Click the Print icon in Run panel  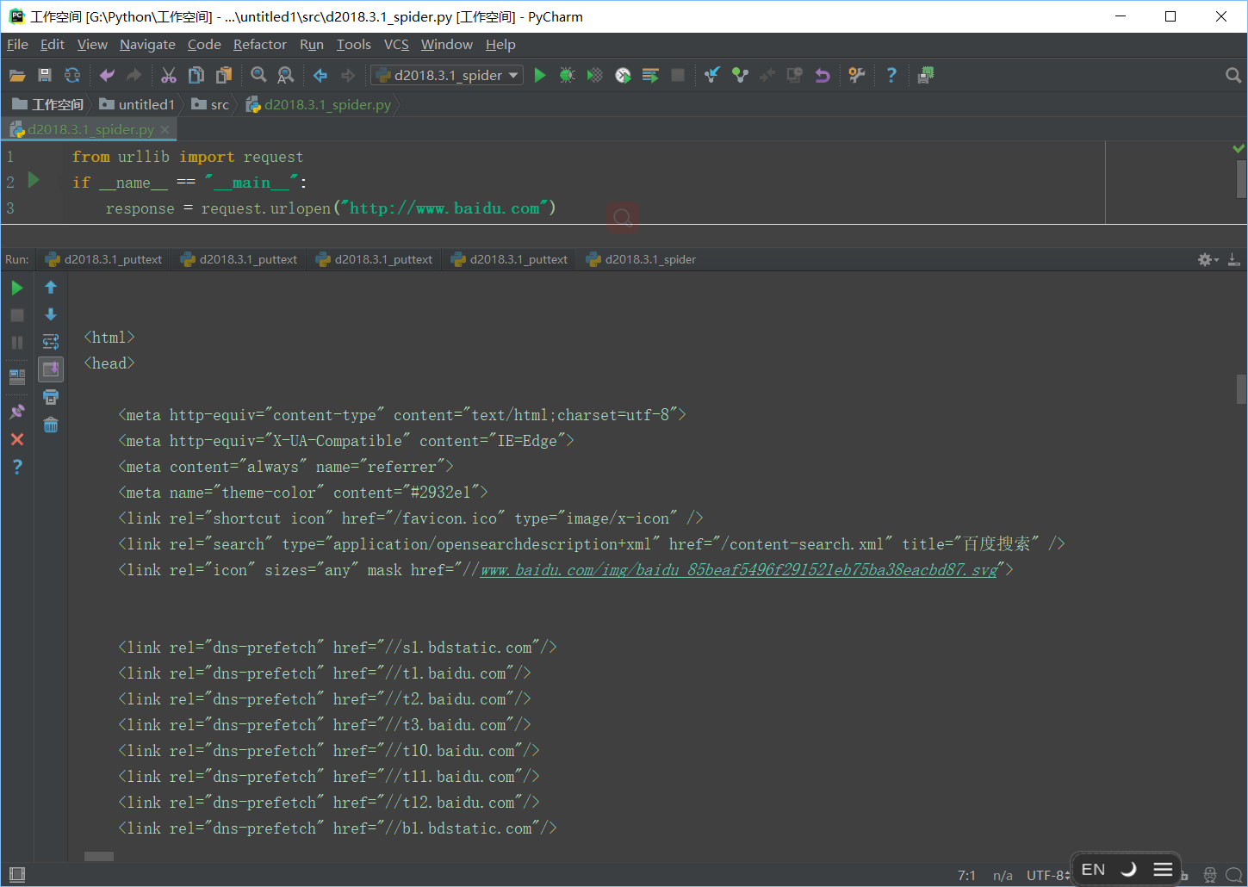[51, 397]
